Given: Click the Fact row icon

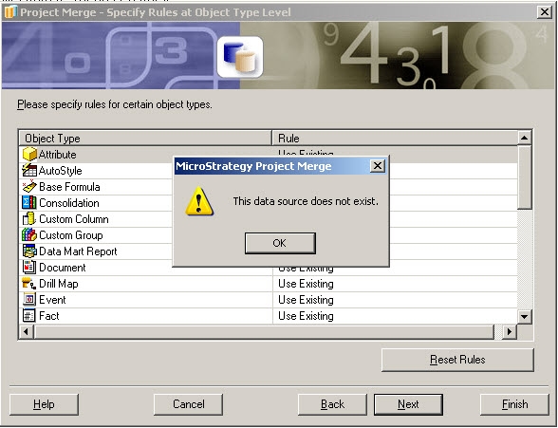Looking at the screenshot, I should (29, 316).
